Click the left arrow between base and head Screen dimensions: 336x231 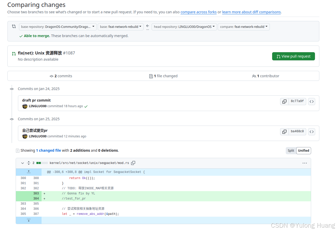(x=147, y=26)
